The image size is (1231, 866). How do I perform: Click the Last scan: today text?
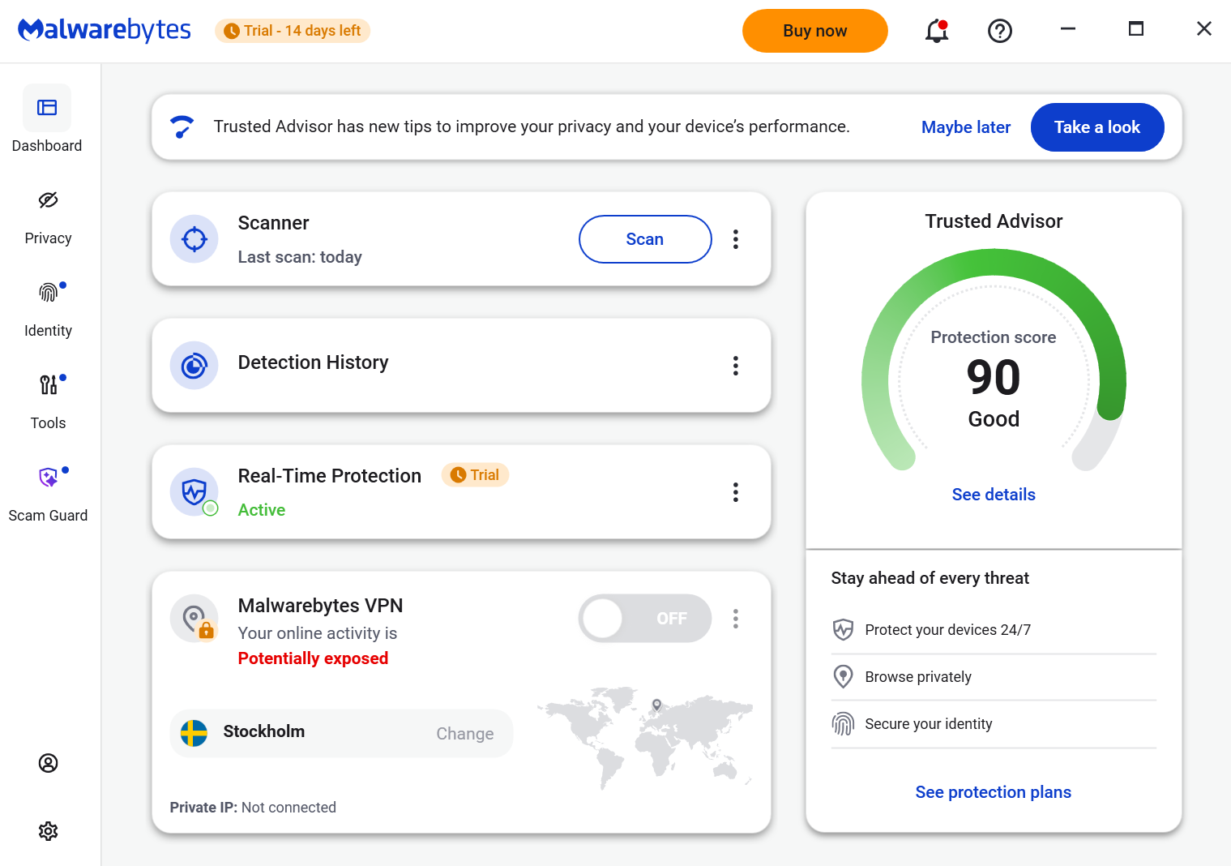(300, 257)
